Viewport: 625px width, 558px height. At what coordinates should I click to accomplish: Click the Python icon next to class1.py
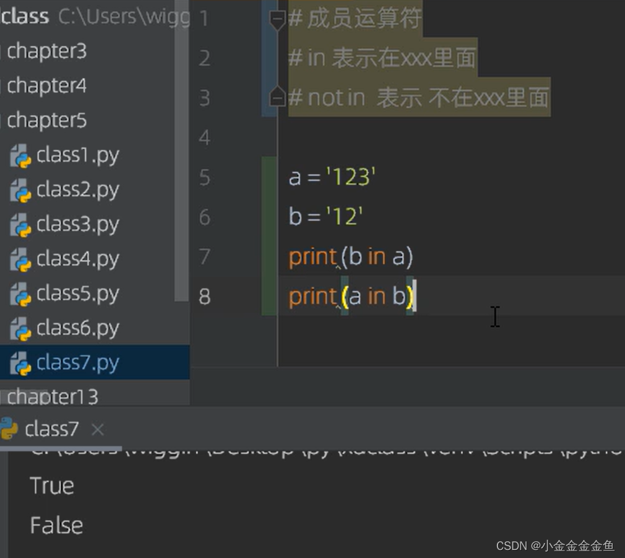(20, 156)
